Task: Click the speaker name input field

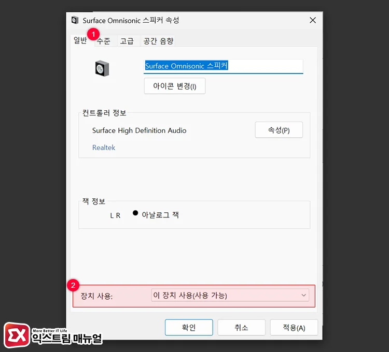Action: 223,66
